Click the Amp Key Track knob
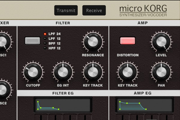 (x=127, y=72)
